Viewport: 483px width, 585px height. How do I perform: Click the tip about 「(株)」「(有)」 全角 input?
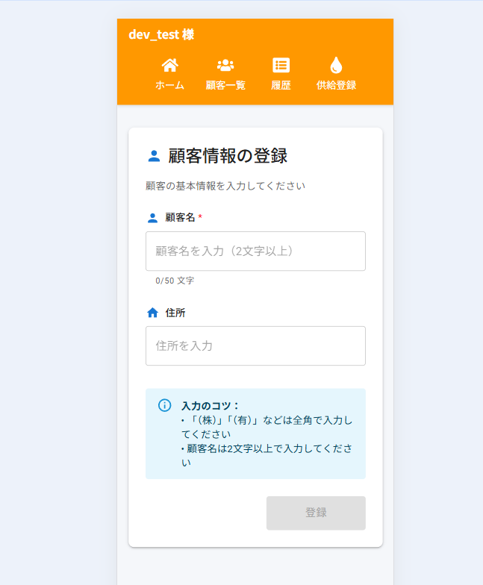tap(267, 427)
